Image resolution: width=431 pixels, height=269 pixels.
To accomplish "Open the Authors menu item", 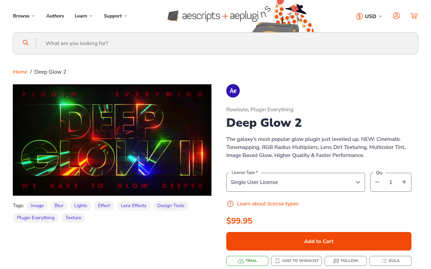I will (55, 15).
